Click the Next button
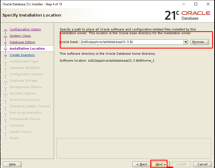Viewport: 215px width, 168px height. pyautogui.click(x=161, y=164)
